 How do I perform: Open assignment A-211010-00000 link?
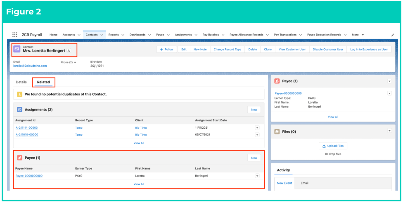click(27, 135)
